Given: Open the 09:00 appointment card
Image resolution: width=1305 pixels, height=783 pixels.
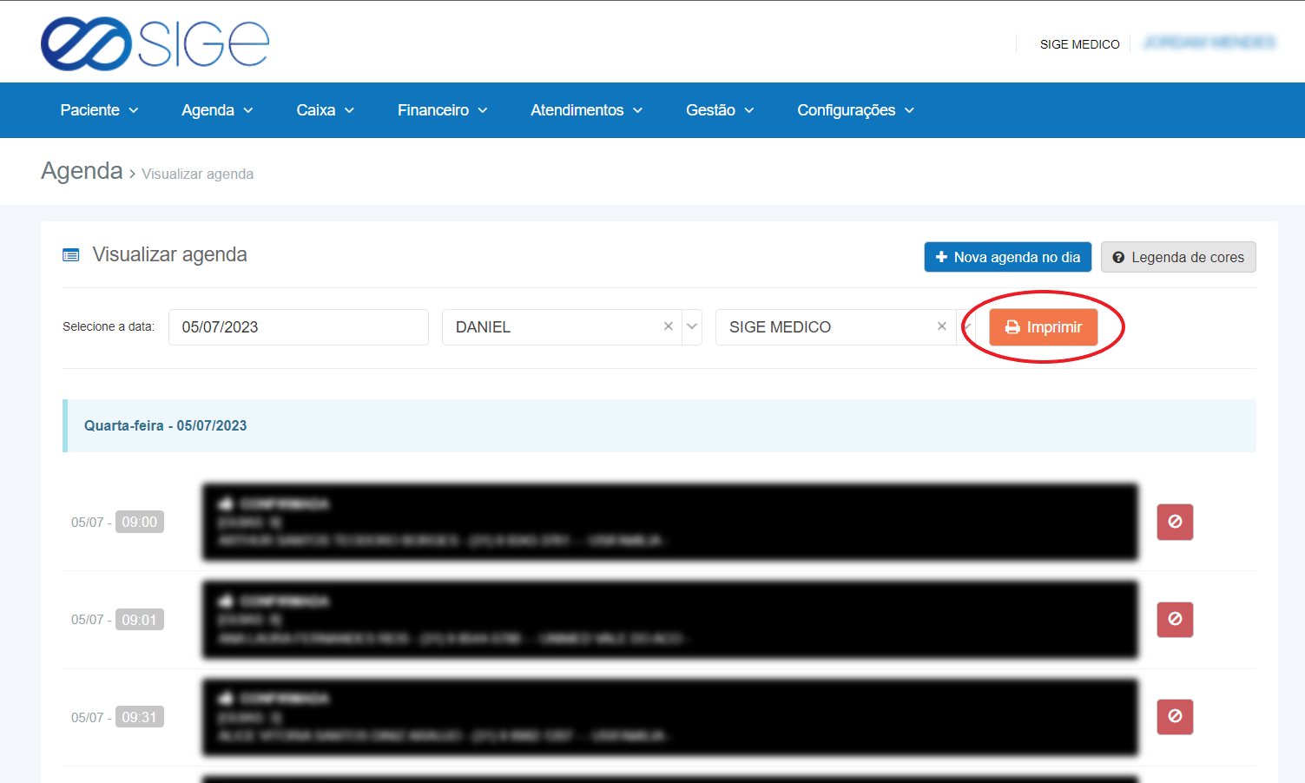Looking at the screenshot, I should (x=669, y=522).
